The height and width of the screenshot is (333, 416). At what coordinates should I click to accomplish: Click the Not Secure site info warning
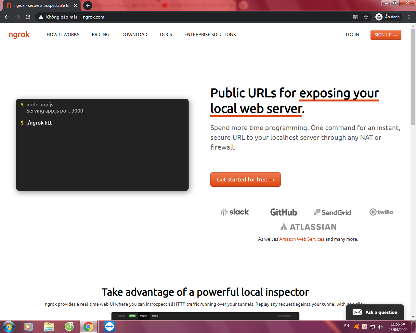click(58, 17)
